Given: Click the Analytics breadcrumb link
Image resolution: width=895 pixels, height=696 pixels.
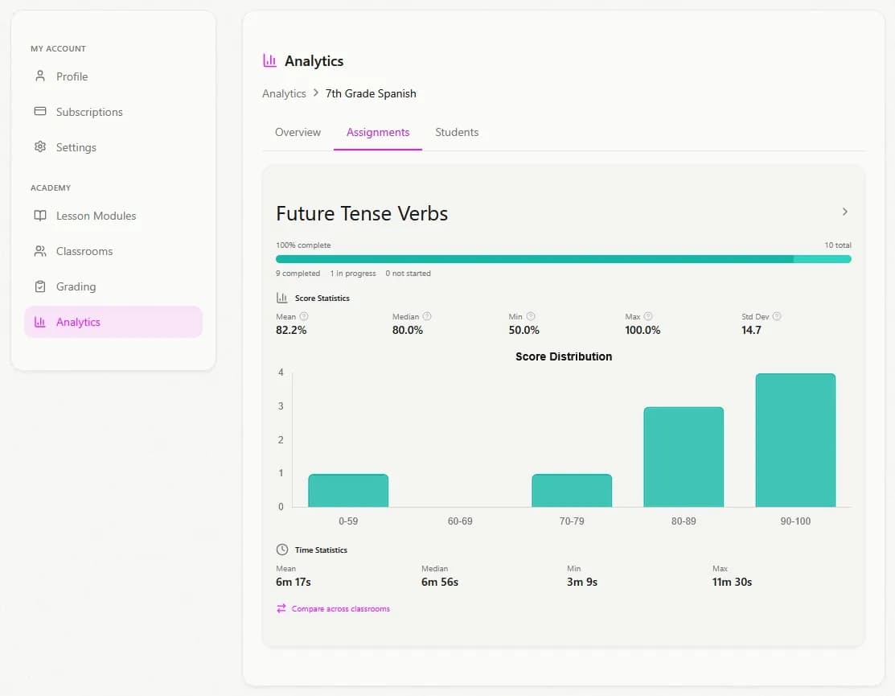Looking at the screenshot, I should point(284,93).
